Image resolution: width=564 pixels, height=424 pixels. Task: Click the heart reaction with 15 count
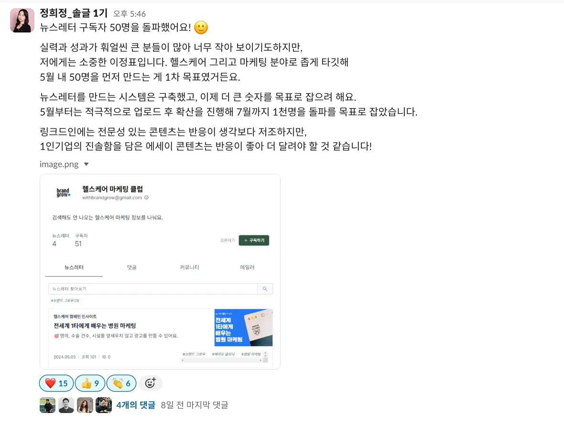pyautogui.click(x=56, y=383)
